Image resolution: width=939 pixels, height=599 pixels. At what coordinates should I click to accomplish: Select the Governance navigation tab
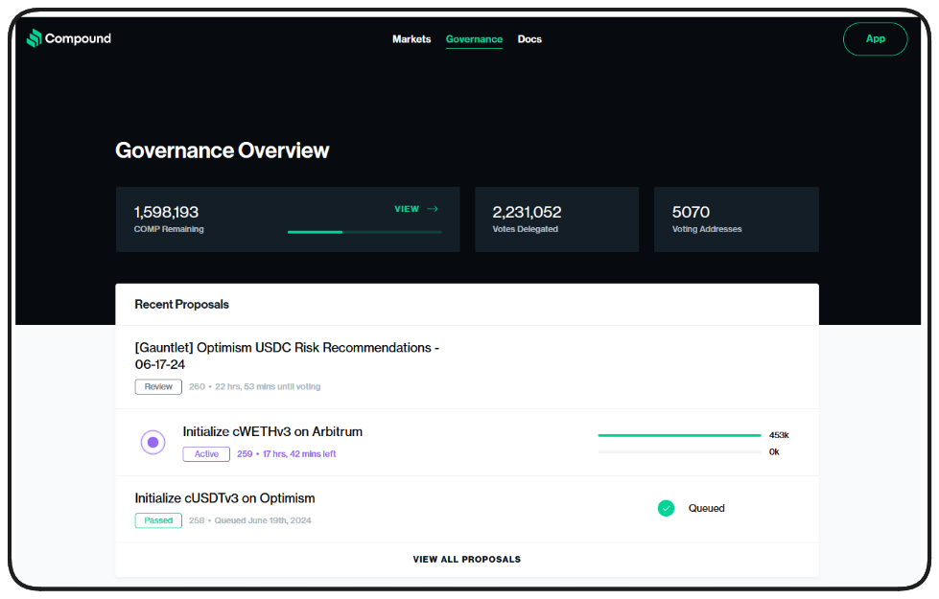(474, 39)
